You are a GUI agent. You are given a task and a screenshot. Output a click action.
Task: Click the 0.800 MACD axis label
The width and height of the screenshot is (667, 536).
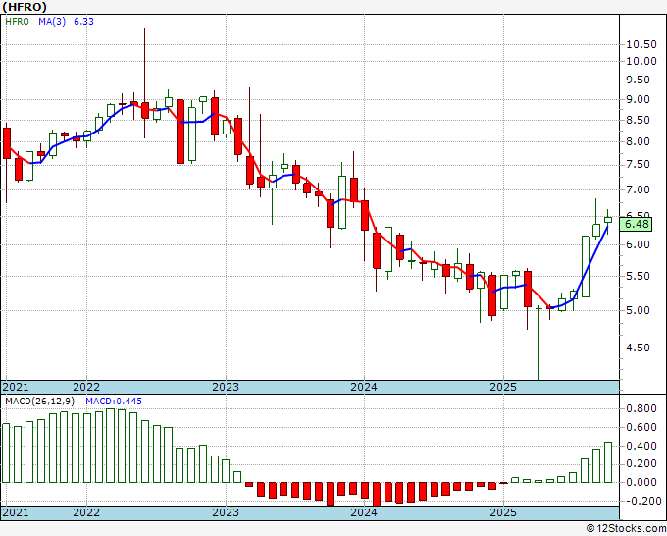pyautogui.click(x=641, y=409)
